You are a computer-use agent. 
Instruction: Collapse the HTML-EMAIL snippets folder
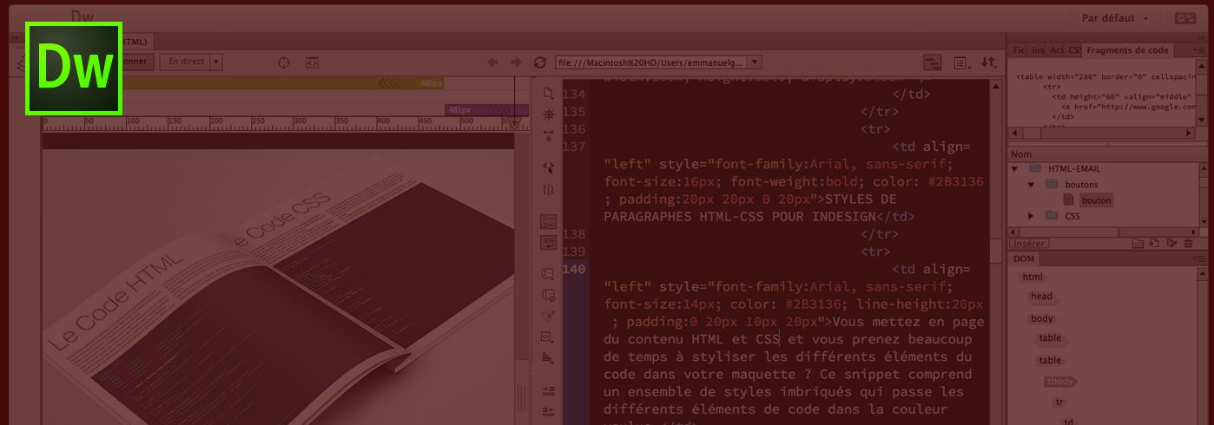coord(1016,168)
